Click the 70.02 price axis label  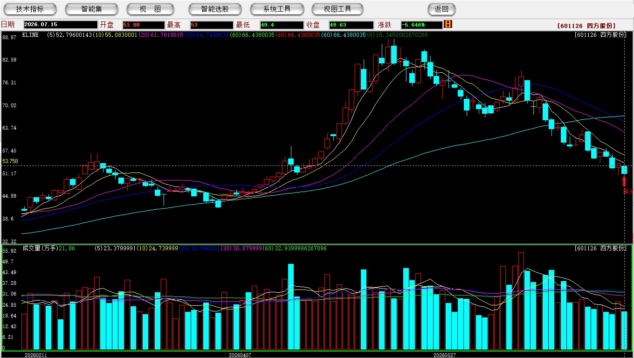click(x=9, y=105)
